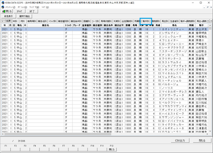Click the horizontal scrollbar right arrow
213x153 pixels.
(x=207, y=134)
